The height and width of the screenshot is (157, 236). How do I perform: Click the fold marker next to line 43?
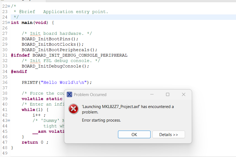pos(9,120)
